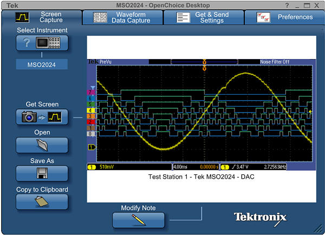Click the yellow channel 1 marker on waveform
The image size is (325, 235).
pyautogui.click(x=92, y=147)
